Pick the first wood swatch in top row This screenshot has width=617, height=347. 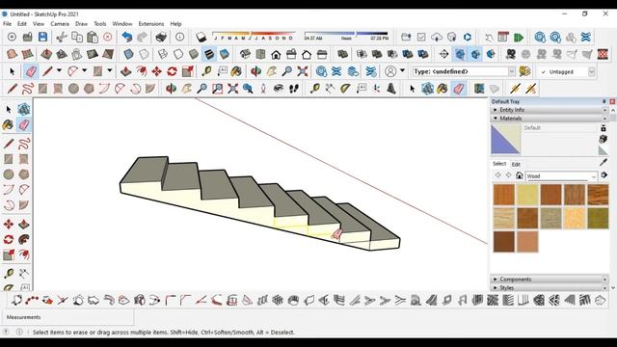click(x=503, y=195)
